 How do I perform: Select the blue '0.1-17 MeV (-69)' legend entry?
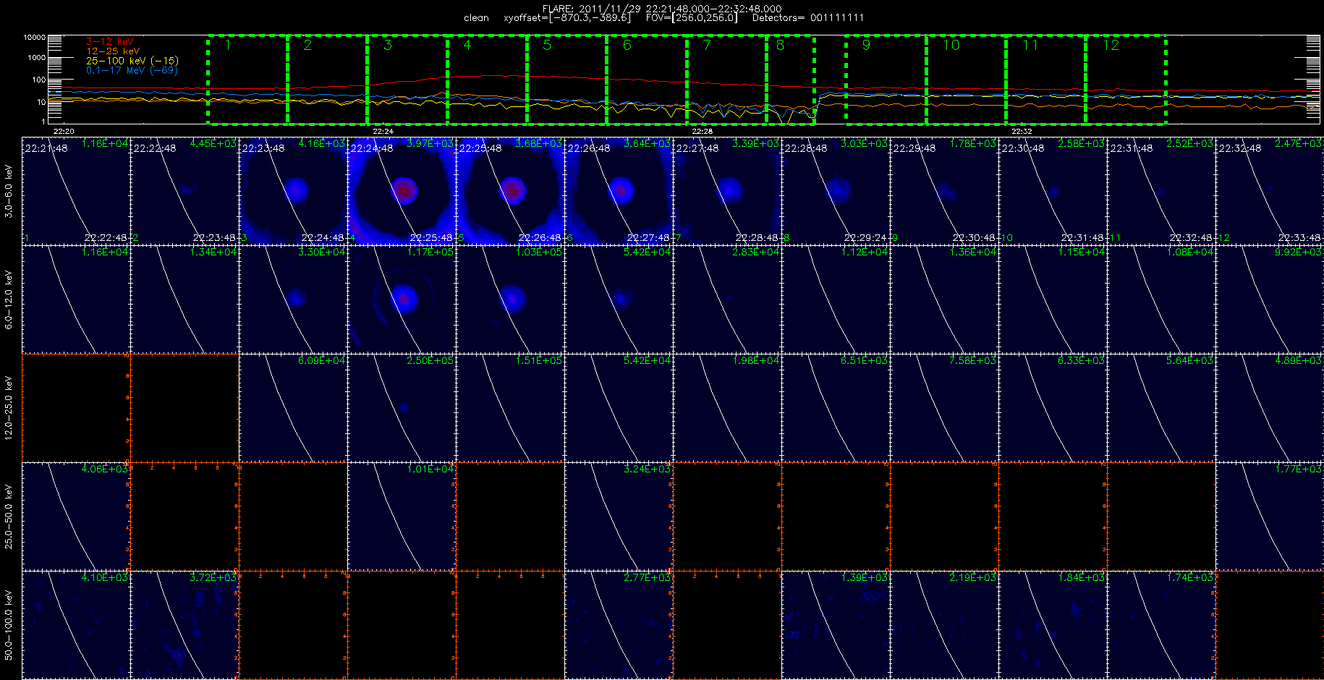pyautogui.click(x=132, y=70)
